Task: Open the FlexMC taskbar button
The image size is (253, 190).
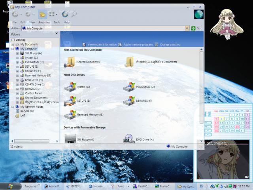Action: pos(141,186)
